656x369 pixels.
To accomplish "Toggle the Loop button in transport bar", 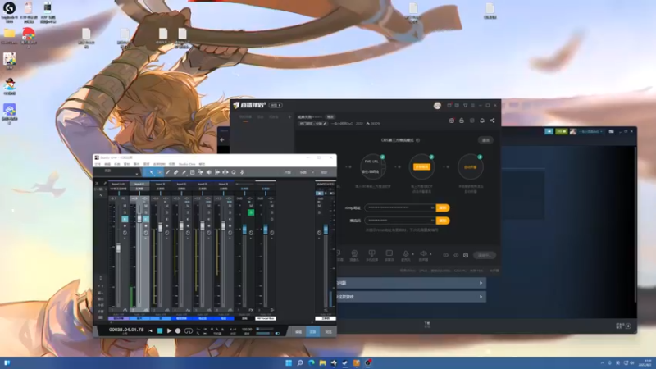I will click(x=189, y=330).
